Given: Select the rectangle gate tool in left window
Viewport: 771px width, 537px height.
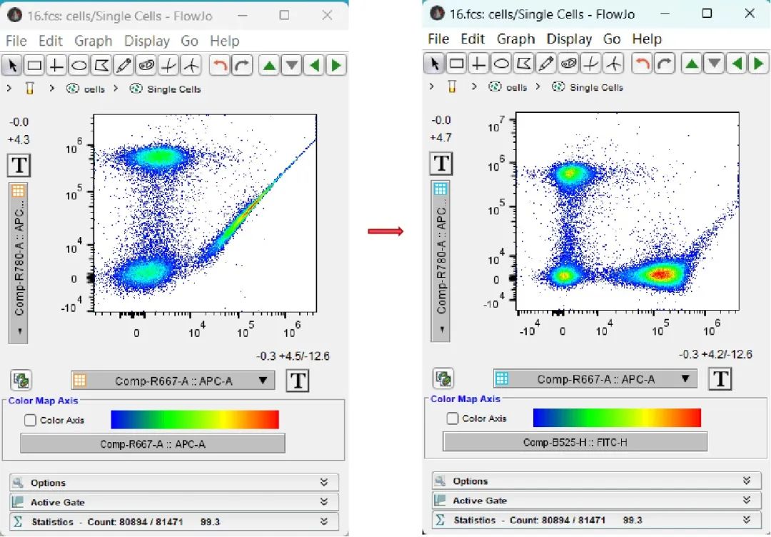Looking at the screenshot, I should (34, 66).
